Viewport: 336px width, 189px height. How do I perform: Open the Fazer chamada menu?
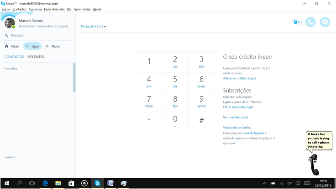54,9
